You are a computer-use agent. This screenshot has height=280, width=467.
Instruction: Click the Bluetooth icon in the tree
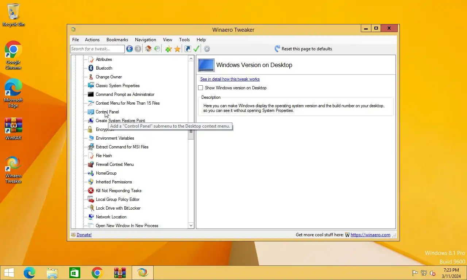[91, 68]
